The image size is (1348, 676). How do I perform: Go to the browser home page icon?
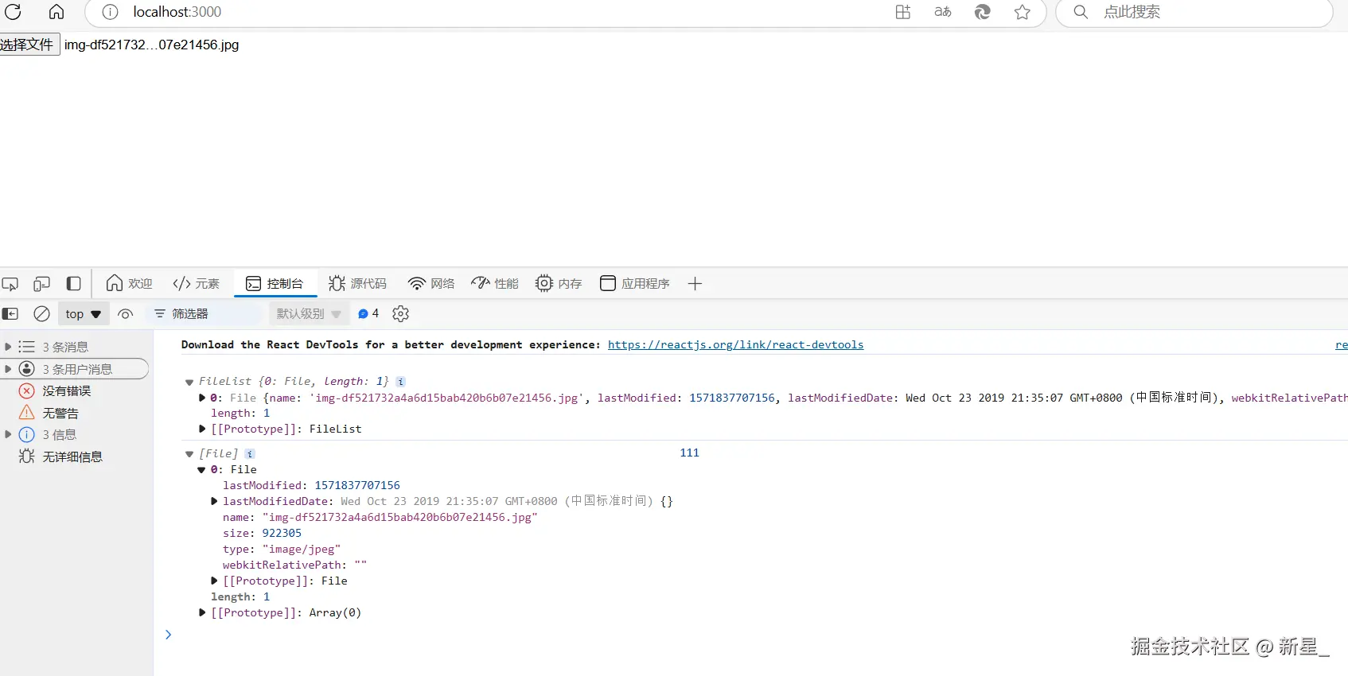(x=56, y=11)
